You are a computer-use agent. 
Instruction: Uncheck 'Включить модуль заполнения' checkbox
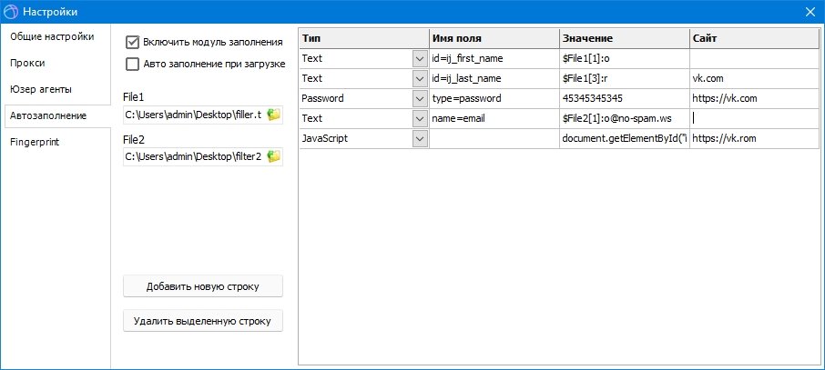[133, 42]
